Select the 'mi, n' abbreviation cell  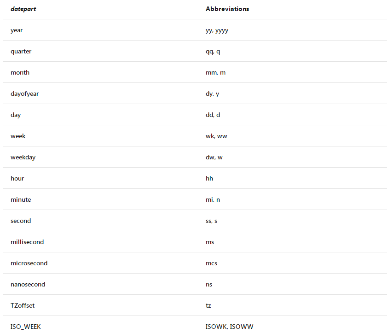pyautogui.click(x=213, y=200)
